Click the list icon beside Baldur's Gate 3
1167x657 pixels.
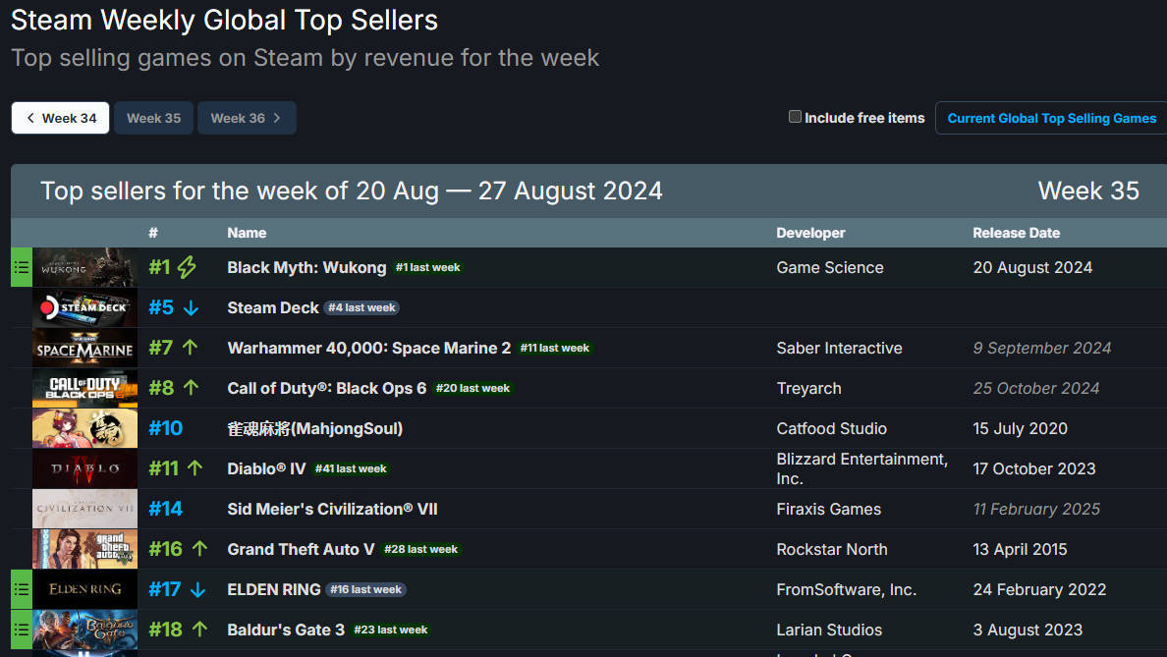(22, 630)
